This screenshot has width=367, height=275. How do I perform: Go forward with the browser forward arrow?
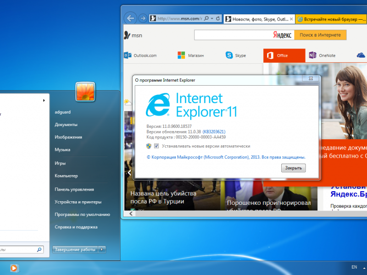pyautogui.click(x=143, y=18)
